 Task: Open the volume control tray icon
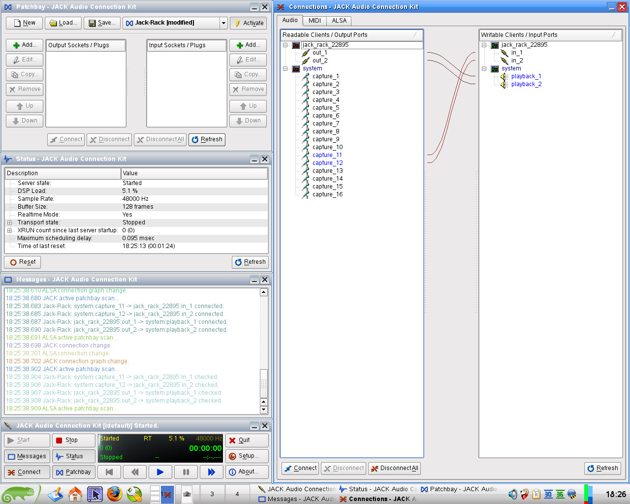[513, 494]
